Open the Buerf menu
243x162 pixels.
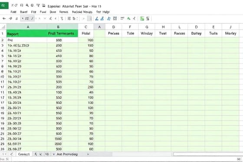[23, 12]
